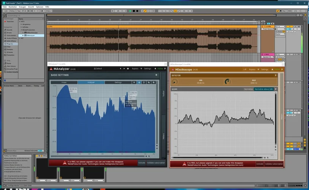Image resolution: width=309 pixels, height=190 pixels.
Task: Open the Erzeugen menu
Action: [x=22, y=7]
